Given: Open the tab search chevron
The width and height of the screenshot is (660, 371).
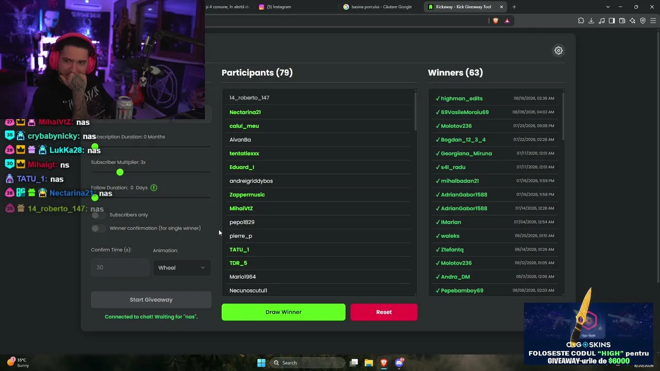Looking at the screenshot, I should tap(608, 7).
